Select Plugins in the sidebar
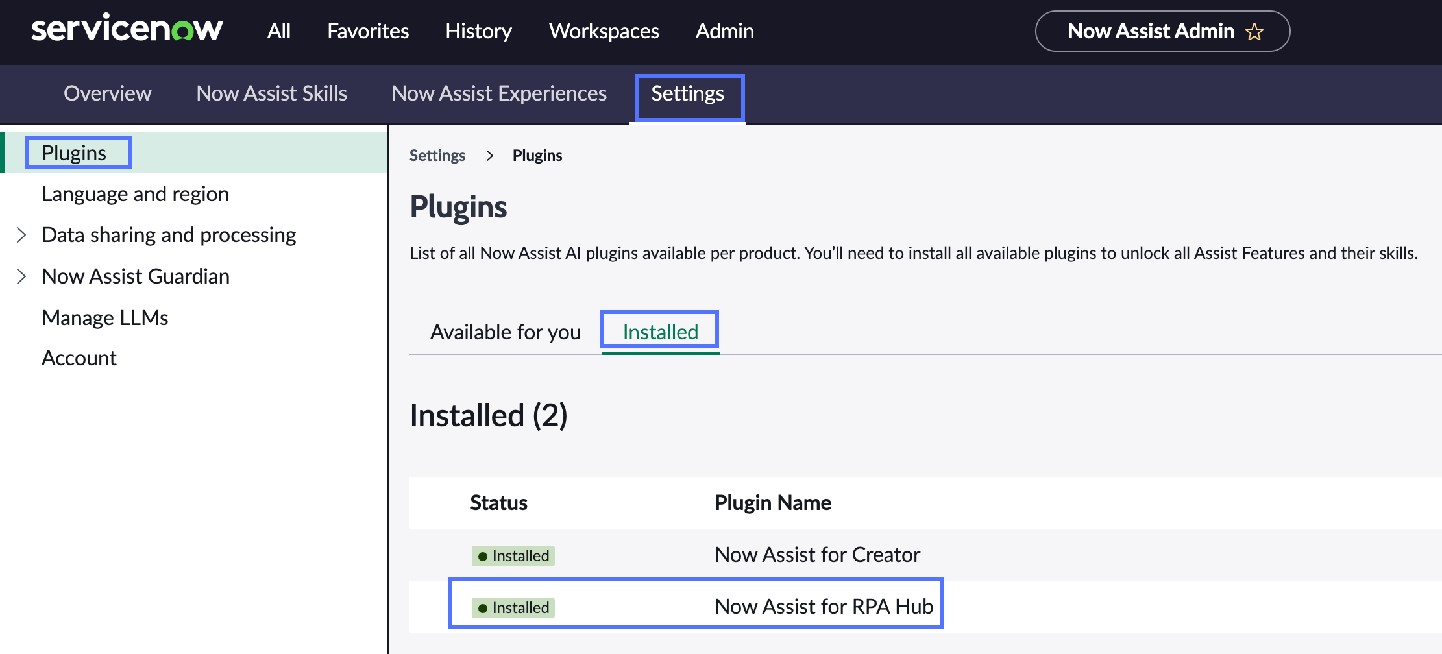1442x654 pixels. (195, 153)
